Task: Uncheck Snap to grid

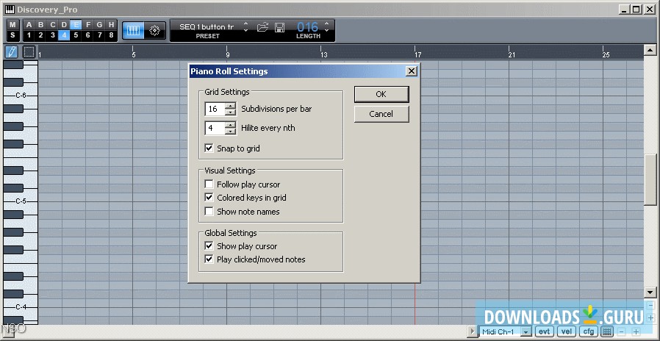Action: (209, 148)
